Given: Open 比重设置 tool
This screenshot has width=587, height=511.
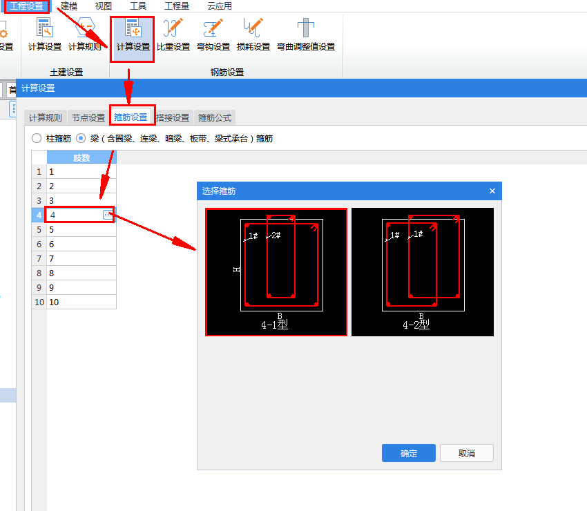Looking at the screenshot, I should (x=173, y=35).
